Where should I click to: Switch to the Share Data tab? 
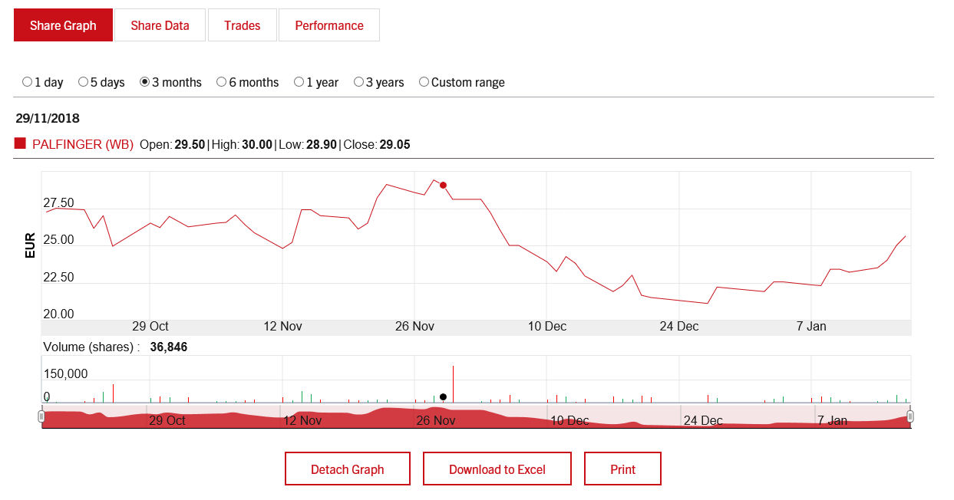pyautogui.click(x=159, y=25)
